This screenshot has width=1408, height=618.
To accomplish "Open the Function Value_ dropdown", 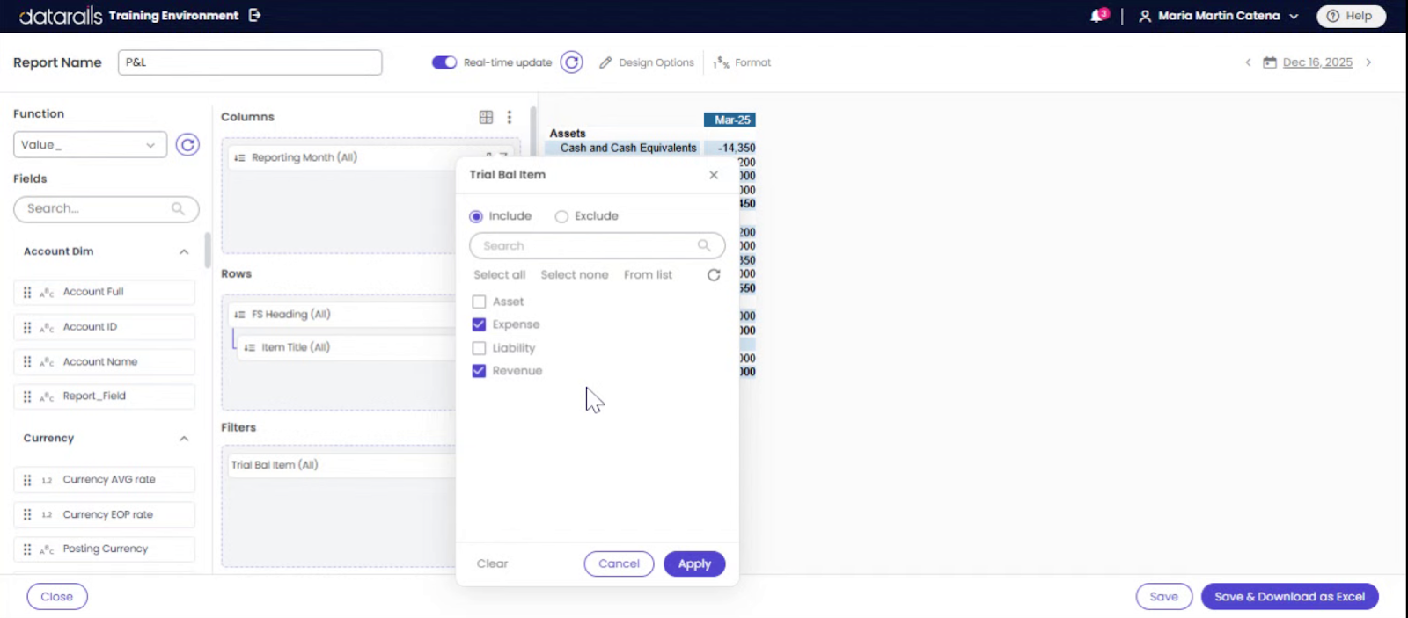I will [90, 145].
